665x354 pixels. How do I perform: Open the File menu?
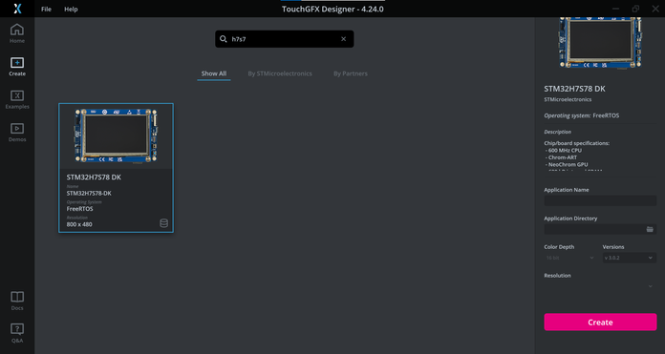point(46,9)
